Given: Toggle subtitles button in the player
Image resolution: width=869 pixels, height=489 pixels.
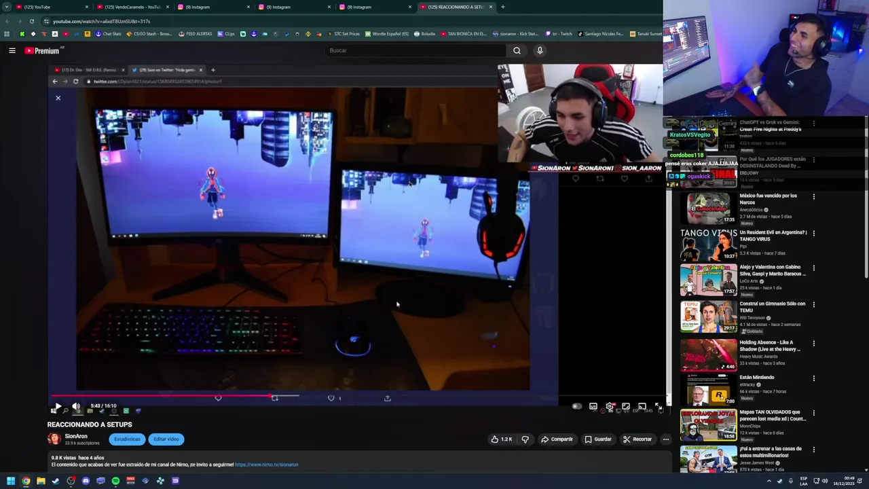Looking at the screenshot, I should [593, 406].
